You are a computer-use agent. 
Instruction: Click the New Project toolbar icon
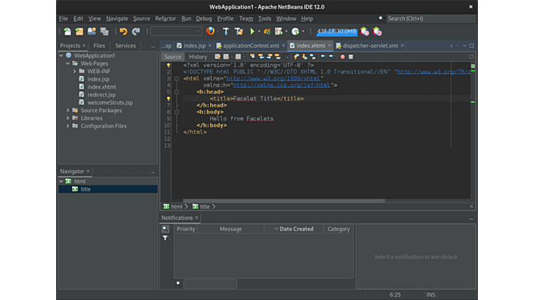80,32
